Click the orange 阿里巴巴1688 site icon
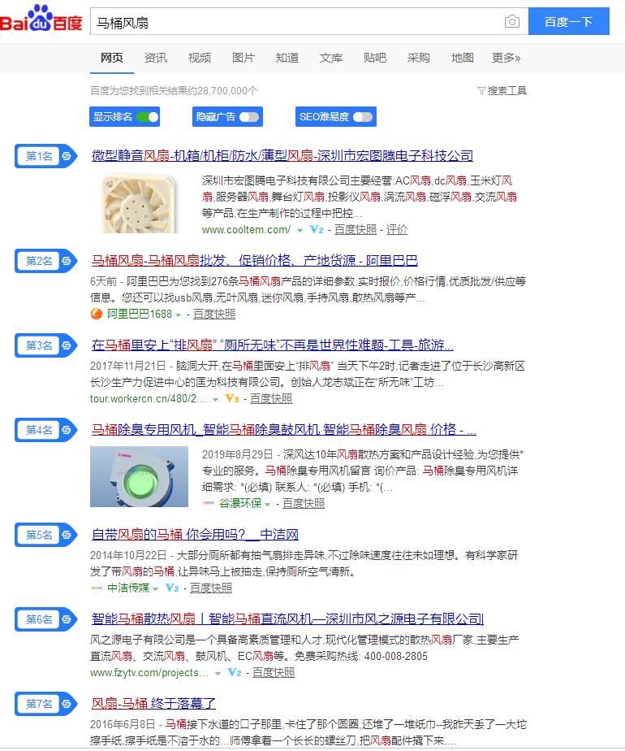625x751 pixels. 96,314
